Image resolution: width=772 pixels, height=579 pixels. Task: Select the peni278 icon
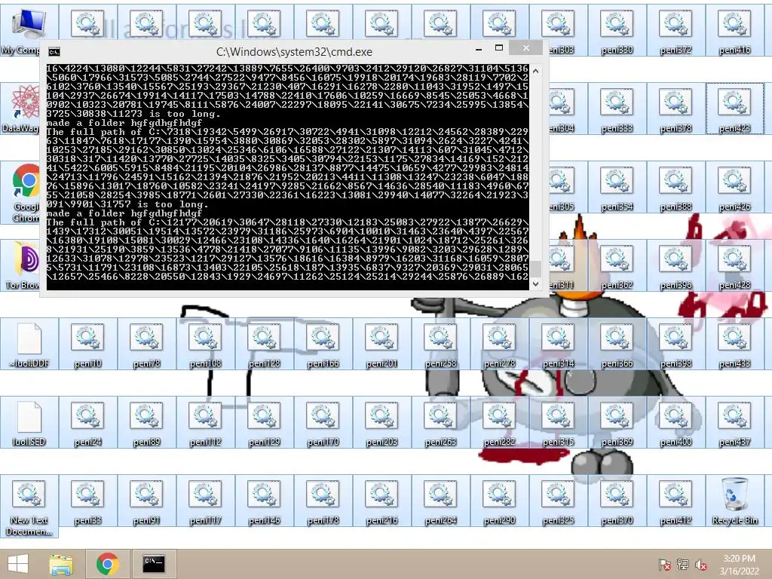pos(499,345)
